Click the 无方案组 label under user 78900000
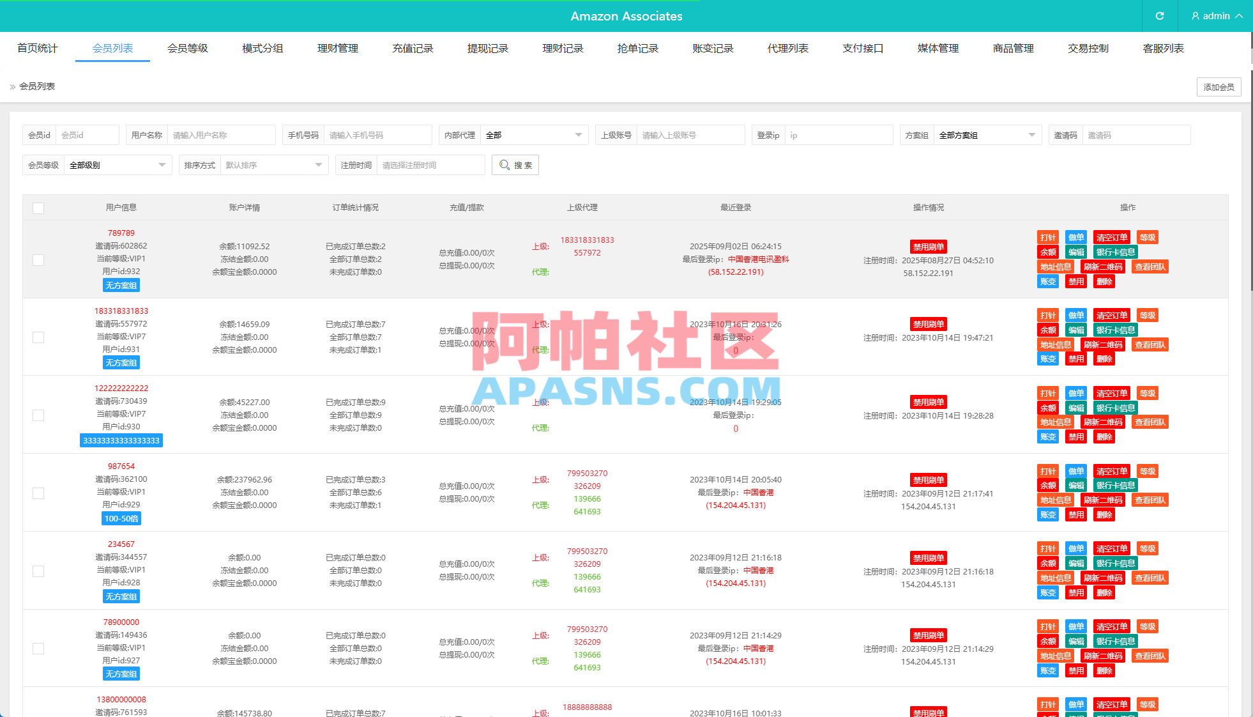 click(x=121, y=674)
